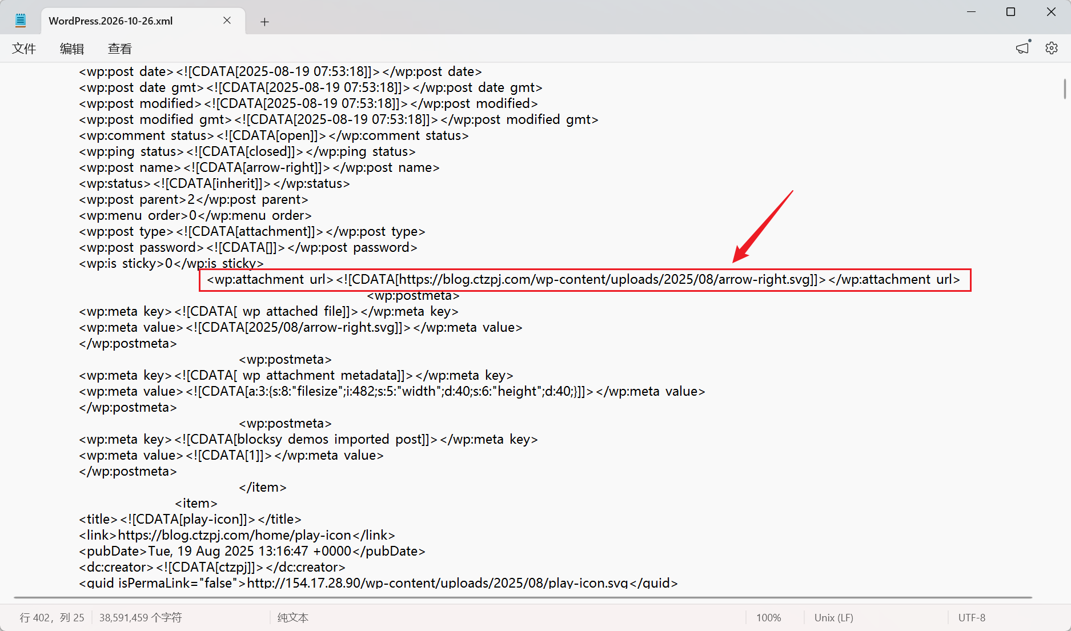Click the _wp_attached_file meta key line
The height and width of the screenshot is (631, 1071).
[x=268, y=311]
